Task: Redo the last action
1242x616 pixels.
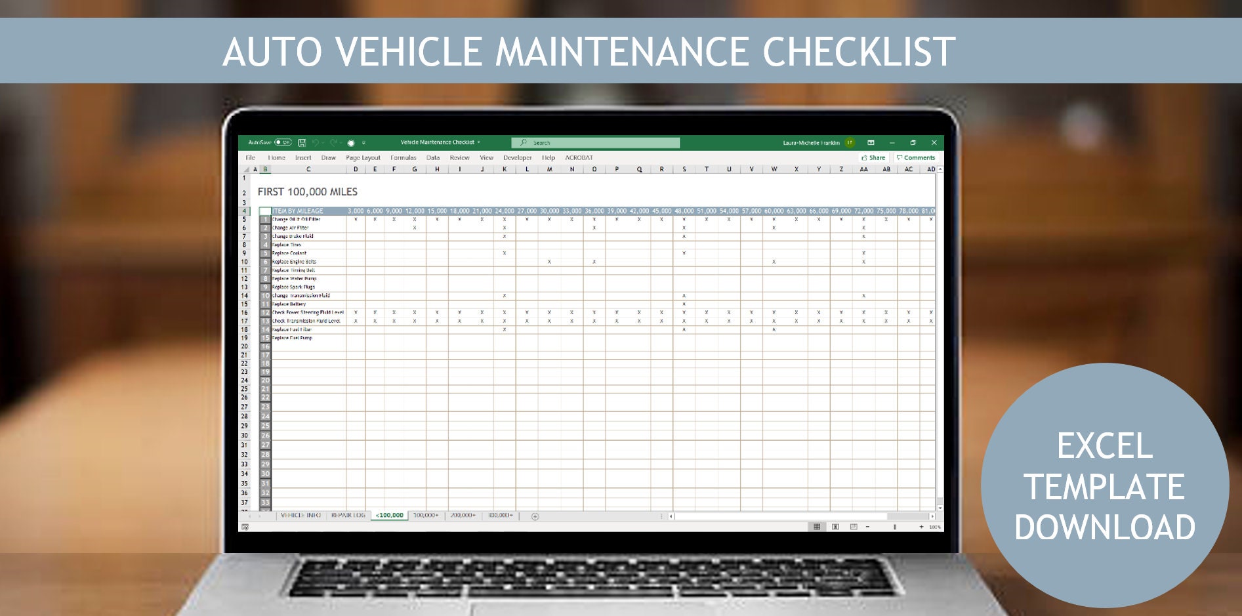Action: 335,142
